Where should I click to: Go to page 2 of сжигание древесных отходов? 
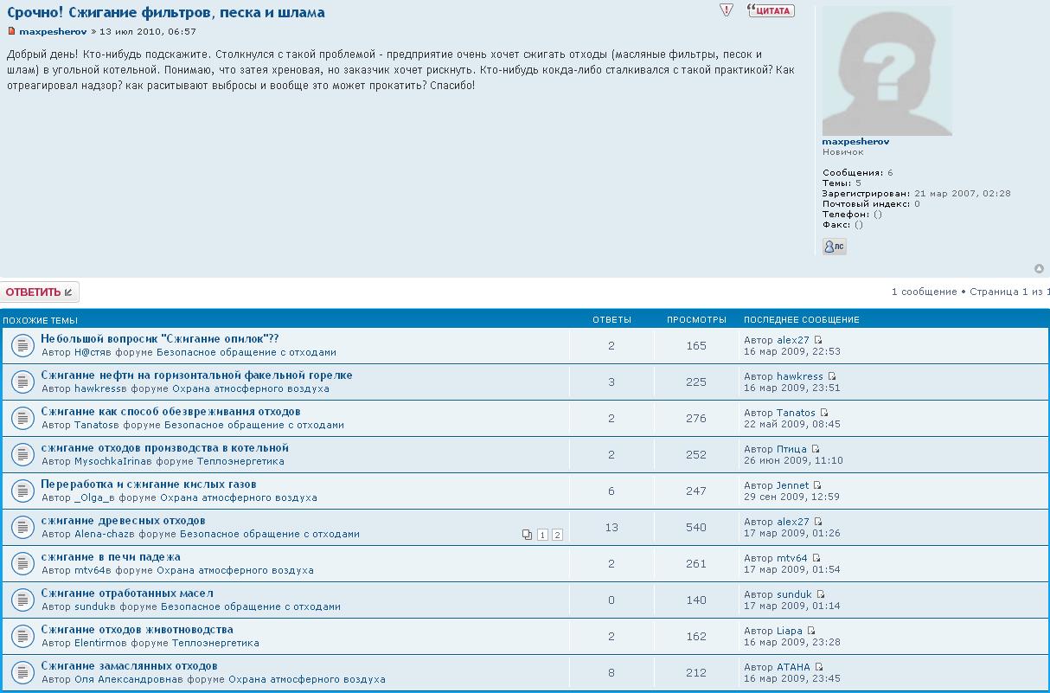557,535
